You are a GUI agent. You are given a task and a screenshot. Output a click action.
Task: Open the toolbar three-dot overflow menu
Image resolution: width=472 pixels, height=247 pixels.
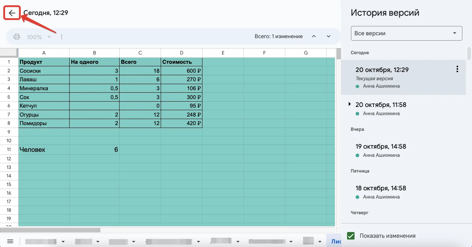click(62, 37)
